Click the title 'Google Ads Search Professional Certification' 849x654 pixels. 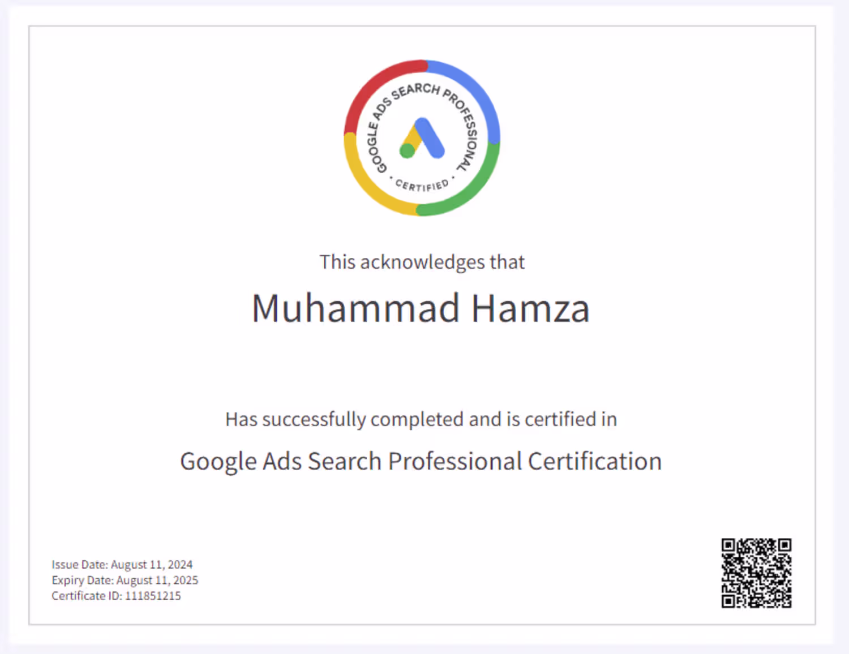point(421,462)
